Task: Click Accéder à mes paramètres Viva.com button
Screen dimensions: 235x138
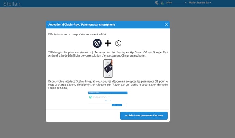Action: click(x=144, y=116)
